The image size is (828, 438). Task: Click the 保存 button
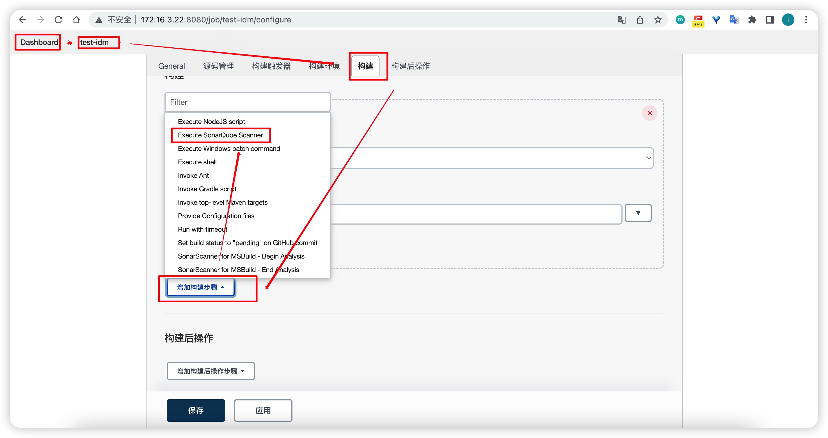(x=196, y=411)
